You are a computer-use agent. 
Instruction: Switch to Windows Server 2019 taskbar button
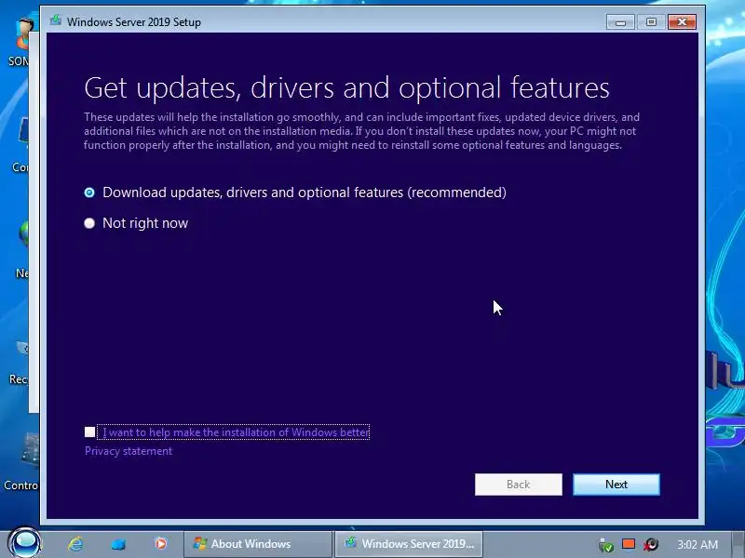[x=409, y=544]
